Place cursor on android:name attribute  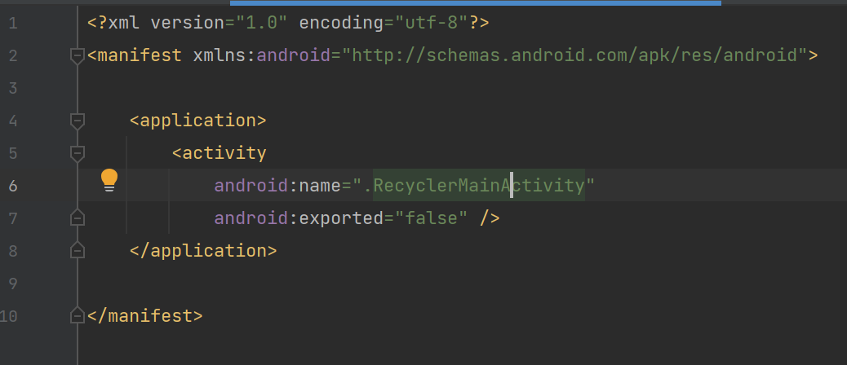[x=277, y=186]
